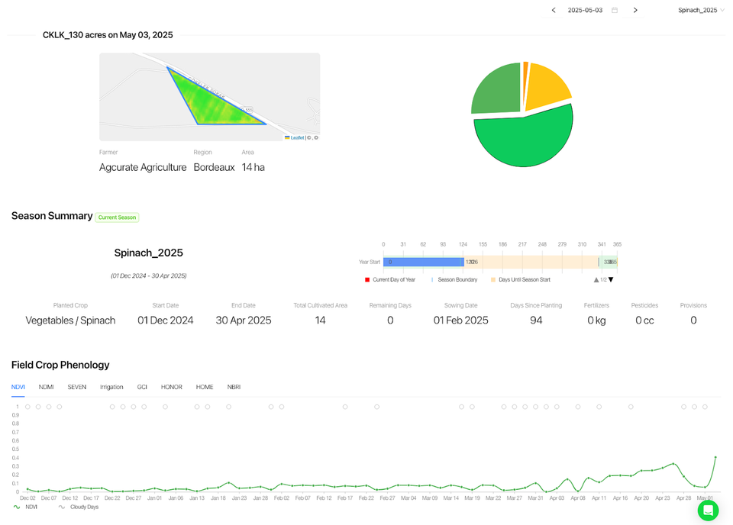Screen dimensions: 733x525
Task: Toggle Days Until Season Start legend
Action: tap(520, 279)
